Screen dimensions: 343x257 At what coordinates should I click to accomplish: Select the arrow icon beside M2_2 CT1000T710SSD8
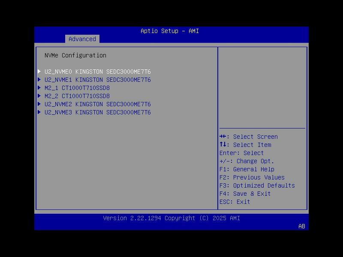[x=39, y=96]
